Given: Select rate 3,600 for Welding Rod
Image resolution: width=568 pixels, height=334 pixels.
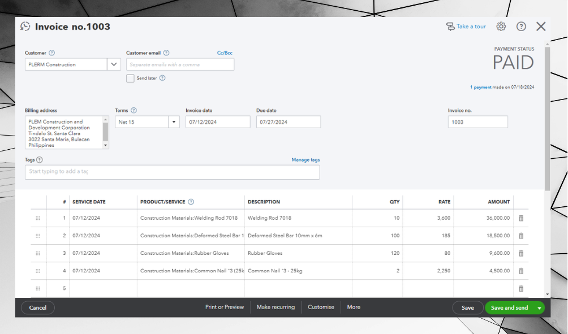Looking at the screenshot, I should pyautogui.click(x=428, y=218).
